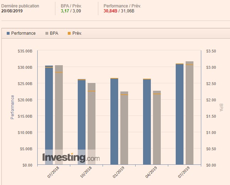Click the gray BPA bar for 07/2019
The width and height of the screenshot is (230, 185).
pos(190,113)
